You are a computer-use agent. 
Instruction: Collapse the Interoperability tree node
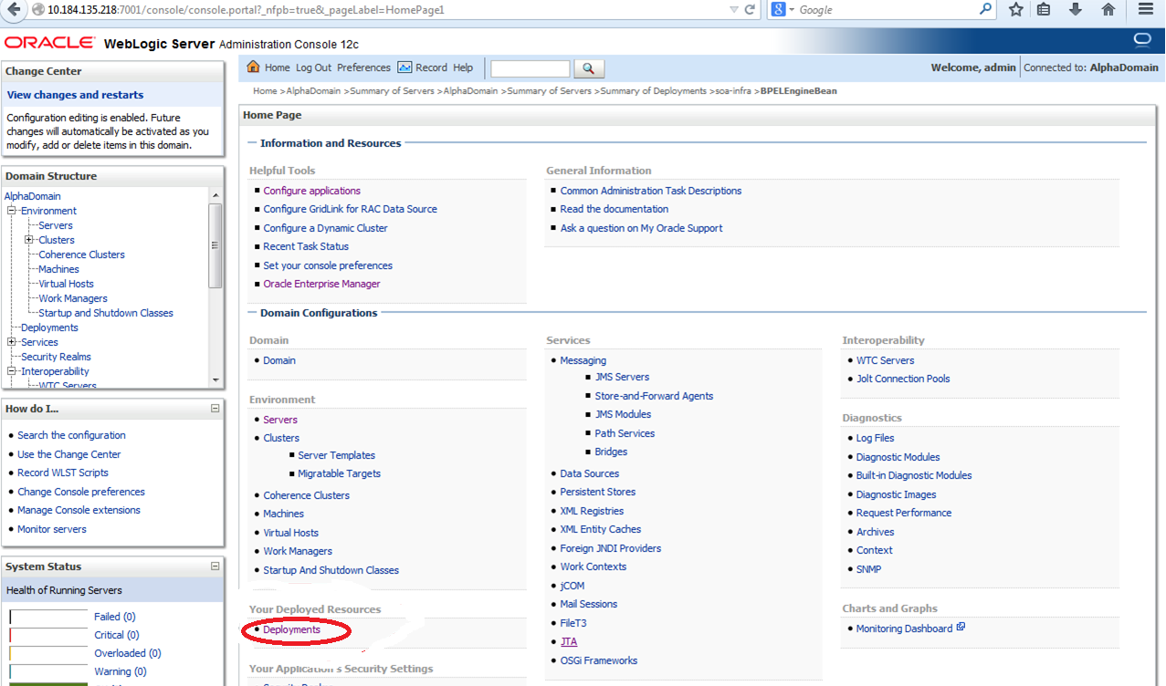(x=12, y=371)
